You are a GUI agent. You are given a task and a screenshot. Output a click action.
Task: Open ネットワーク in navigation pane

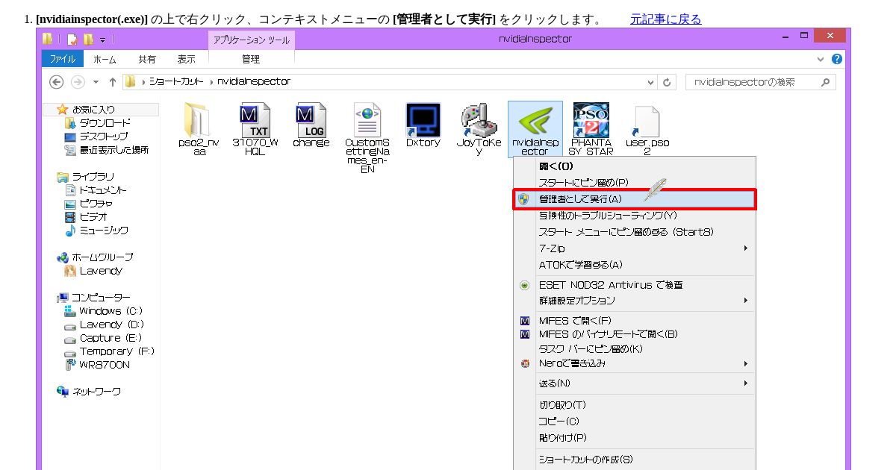click(x=96, y=392)
